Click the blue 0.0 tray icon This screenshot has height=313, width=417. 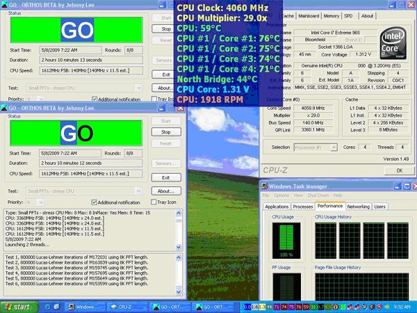[x=247, y=307]
